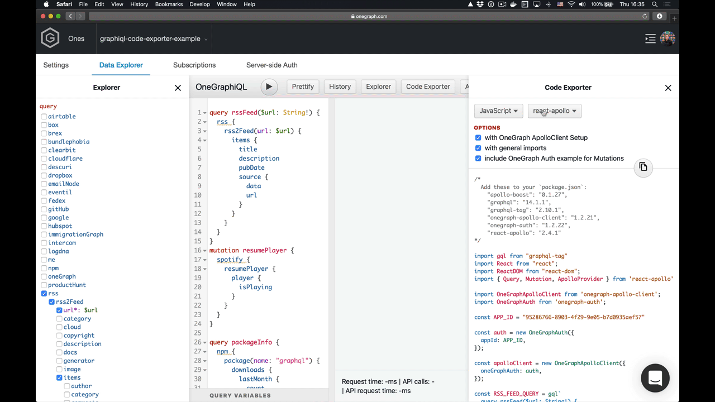Close the Explorer panel with its X
715x402 pixels.
[178, 88]
